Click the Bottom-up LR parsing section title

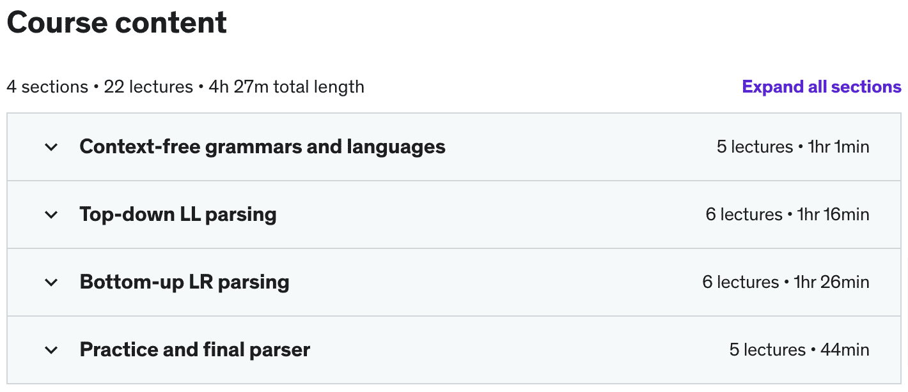click(x=184, y=282)
